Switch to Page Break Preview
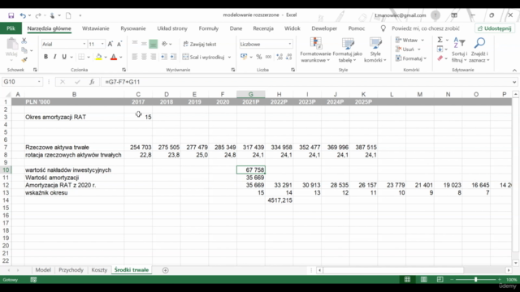 click(x=440, y=280)
